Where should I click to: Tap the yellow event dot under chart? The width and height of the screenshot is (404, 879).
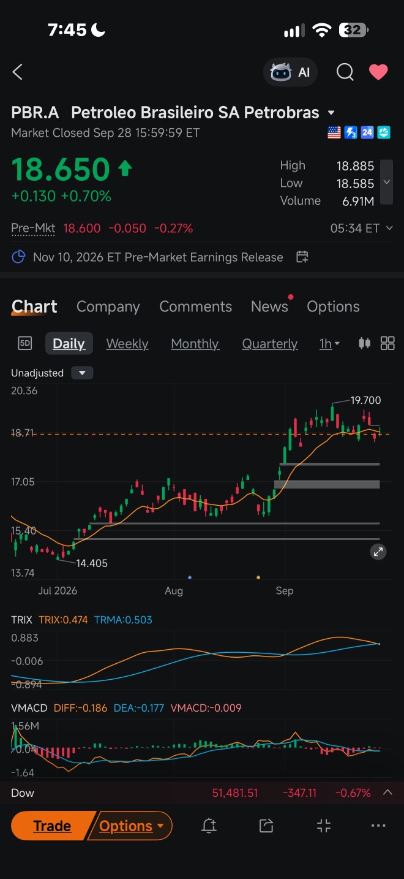pos(258,577)
